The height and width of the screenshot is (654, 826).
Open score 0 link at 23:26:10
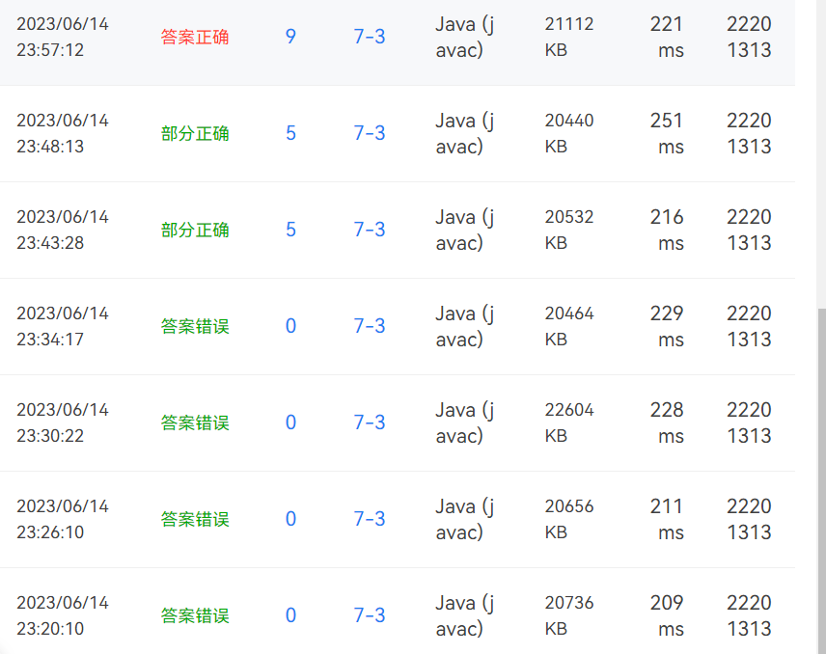click(290, 519)
